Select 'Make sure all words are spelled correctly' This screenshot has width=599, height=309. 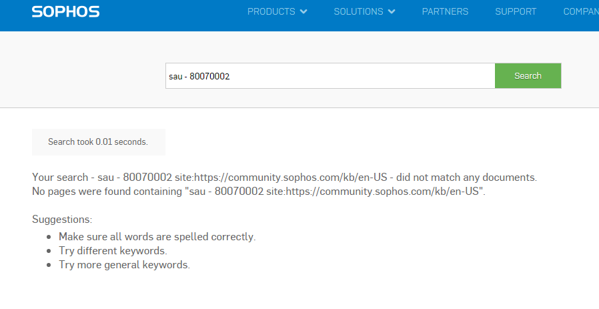coord(157,237)
